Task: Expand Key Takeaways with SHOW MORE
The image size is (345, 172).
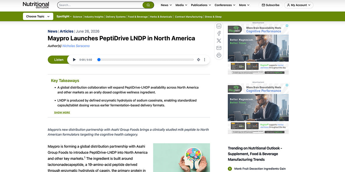Action: tap(62, 112)
